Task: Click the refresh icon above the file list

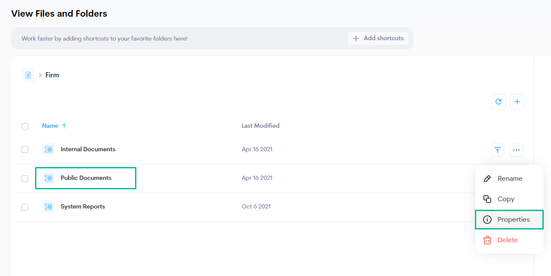Action: pyautogui.click(x=498, y=102)
